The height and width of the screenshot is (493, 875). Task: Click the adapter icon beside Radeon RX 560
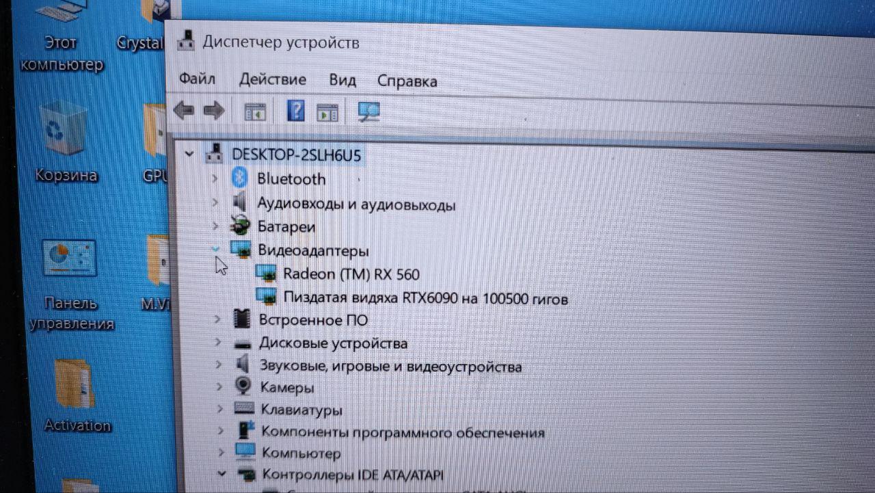pyautogui.click(x=266, y=273)
